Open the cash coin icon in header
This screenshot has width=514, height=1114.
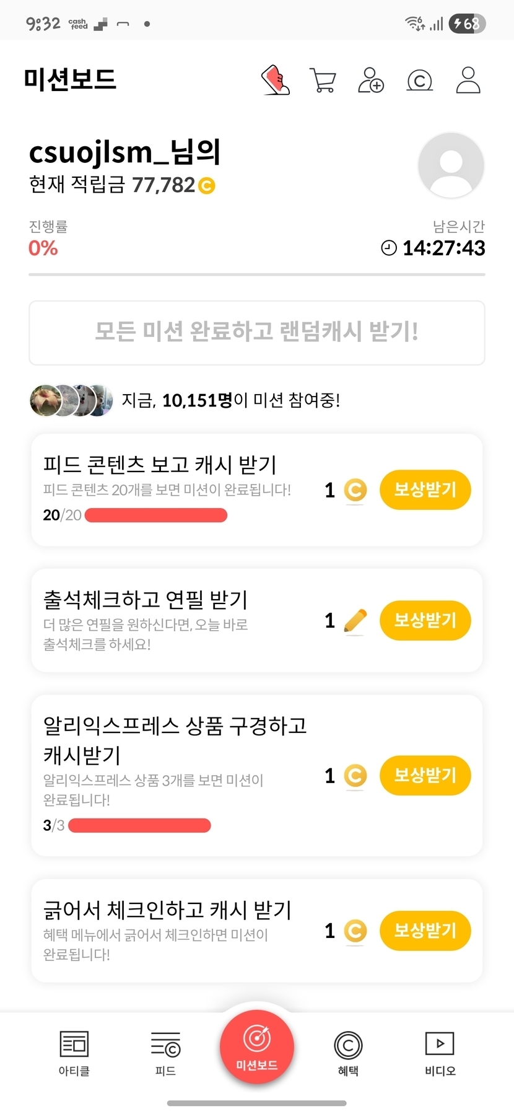419,81
